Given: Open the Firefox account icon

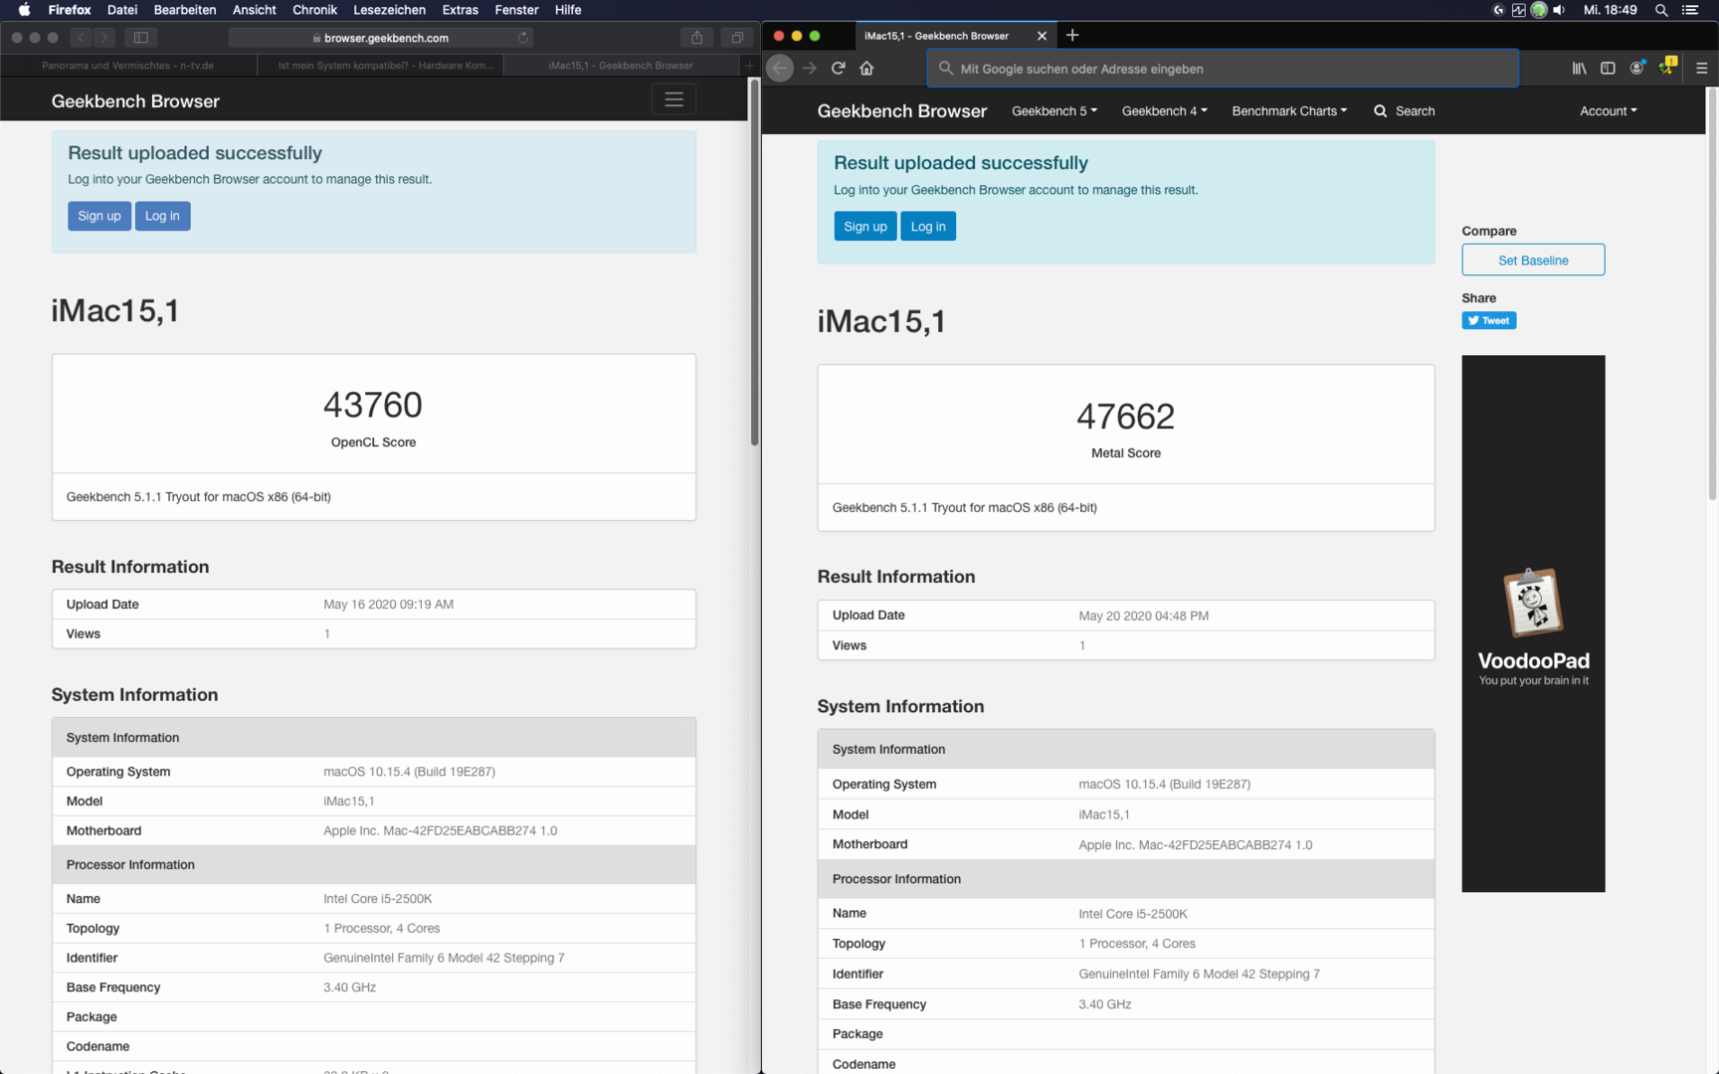Looking at the screenshot, I should [x=1636, y=69].
